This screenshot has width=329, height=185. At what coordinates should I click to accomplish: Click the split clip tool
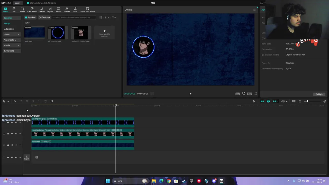(x=27, y=101)
